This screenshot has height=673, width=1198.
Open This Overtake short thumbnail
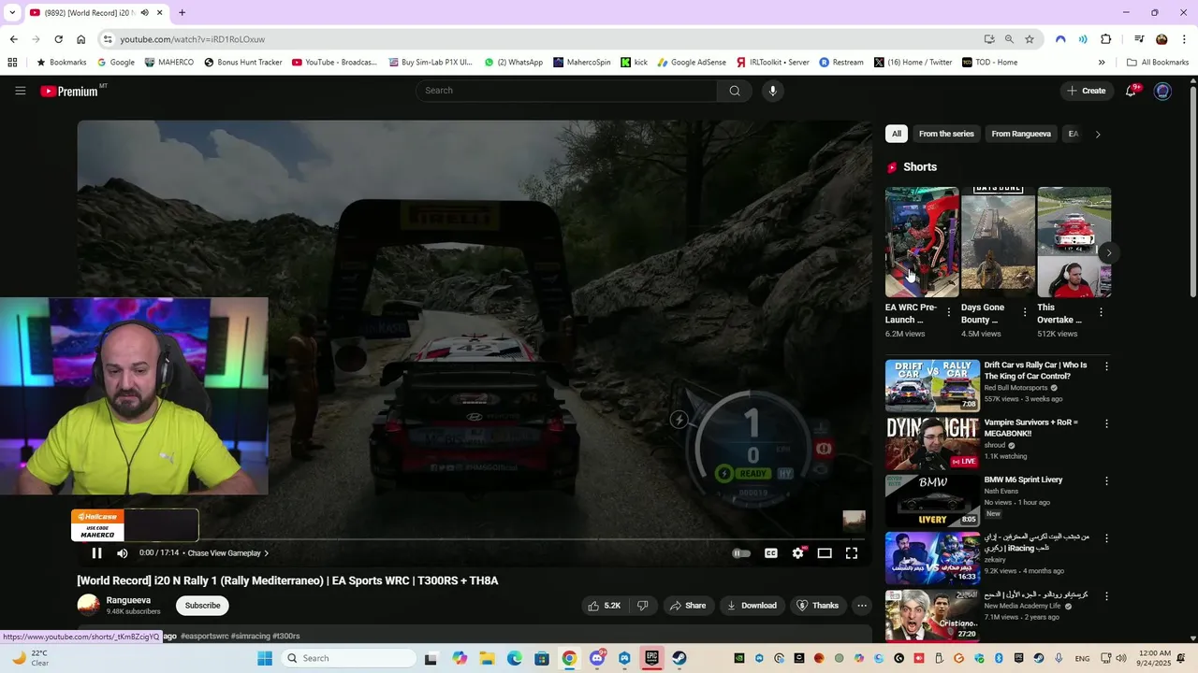(1074, 242)
